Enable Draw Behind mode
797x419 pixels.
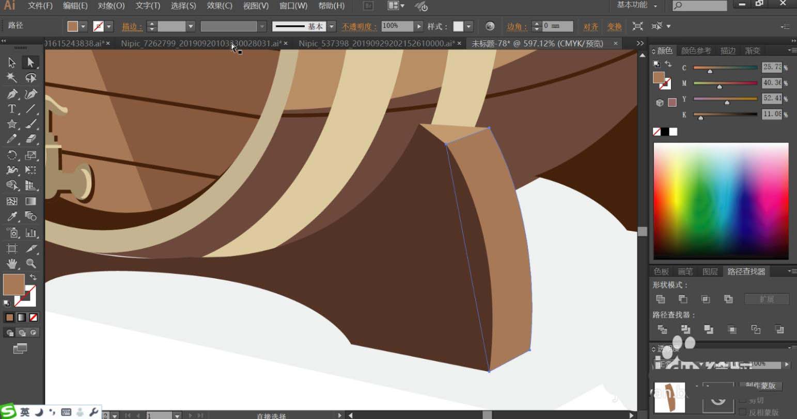tap(21, 333)
